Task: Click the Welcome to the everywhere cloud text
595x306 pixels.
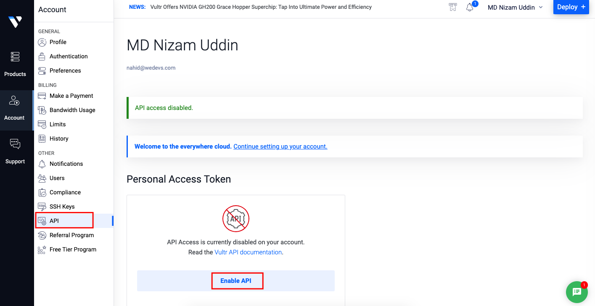Action: pos(183,146)
